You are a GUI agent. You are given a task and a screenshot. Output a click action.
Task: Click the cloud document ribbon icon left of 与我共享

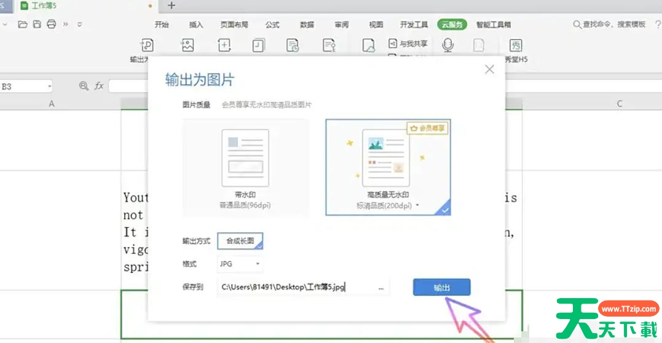(369, 45)
